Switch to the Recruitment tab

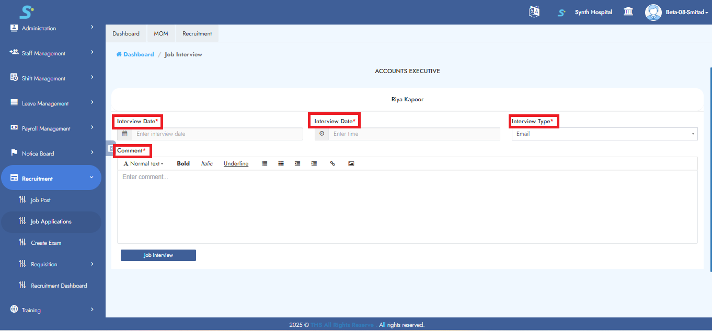coord(197,33)
